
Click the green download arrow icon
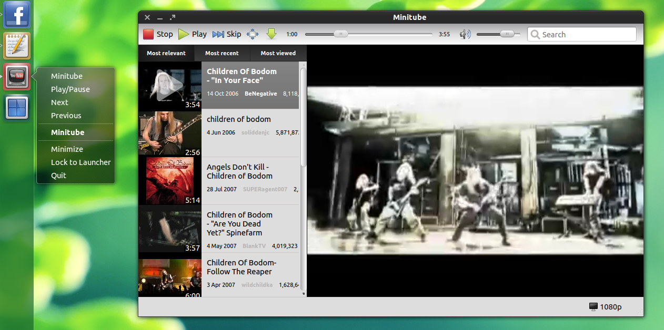[x=271, y=34]
